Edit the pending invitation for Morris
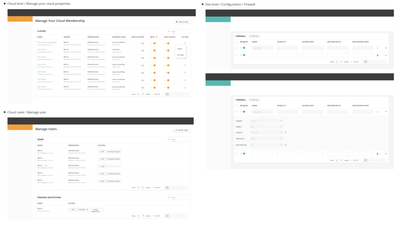The height and width of the screenshot is (225, 398). pyautogui.click(x=72, y=210)
